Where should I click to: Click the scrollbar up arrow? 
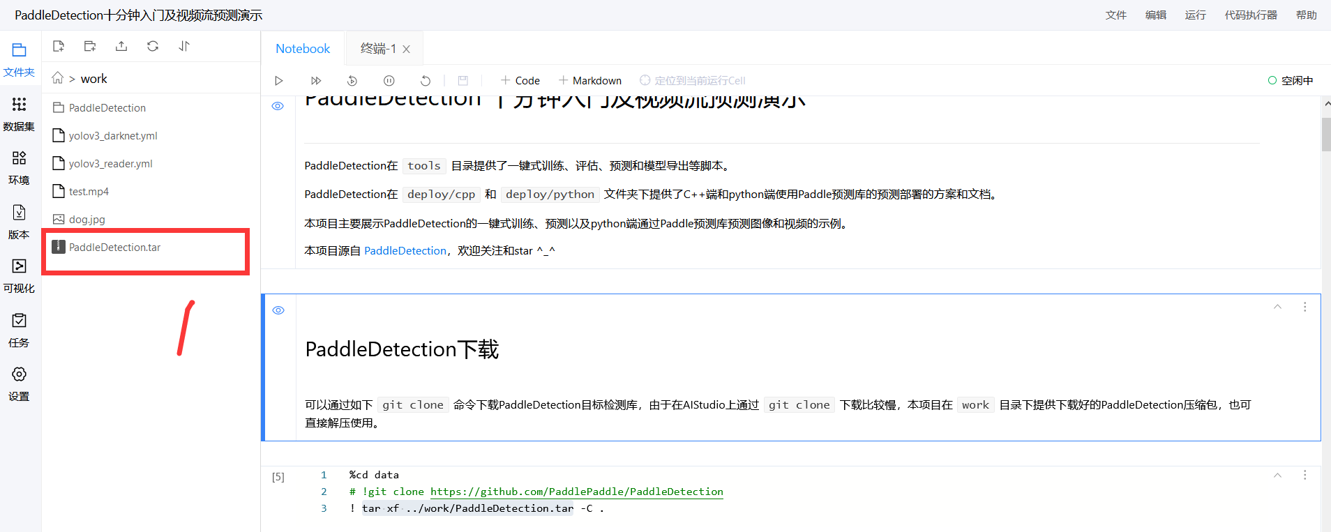1326,103
